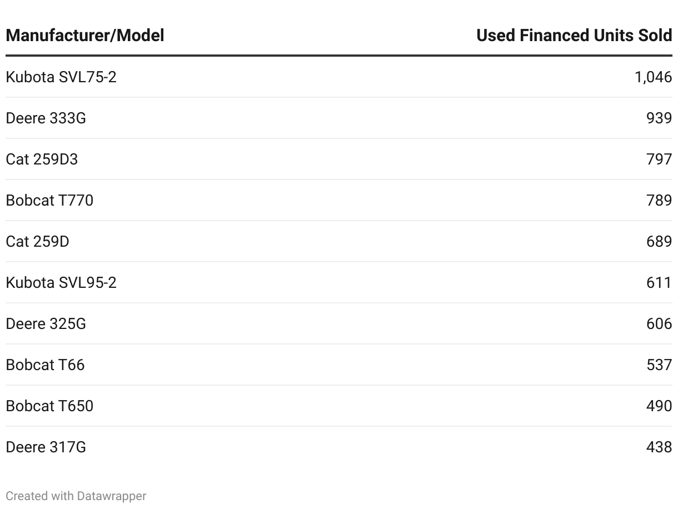The width and height of the screenshot is (678, 509).
Task: Click the 438 units sold cell
Action: coord(659,447)
